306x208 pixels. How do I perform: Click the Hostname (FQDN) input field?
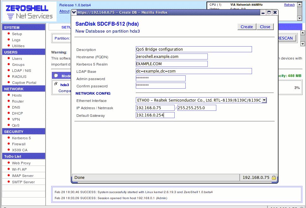point(171,57)
